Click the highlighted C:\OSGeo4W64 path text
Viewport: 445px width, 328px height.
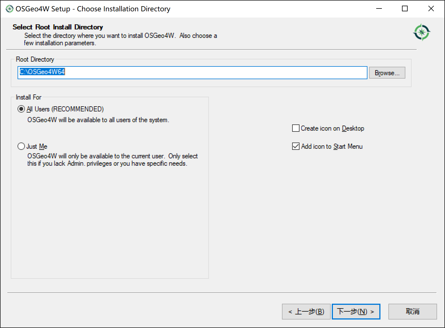point(42,72)
